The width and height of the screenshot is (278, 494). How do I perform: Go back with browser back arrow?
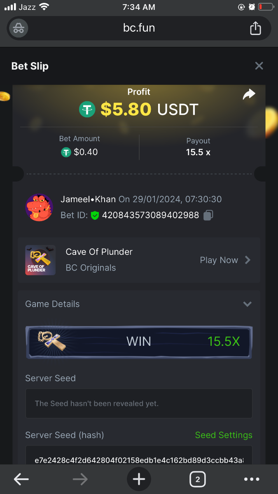pyautogui.click(x=21, y=479)
